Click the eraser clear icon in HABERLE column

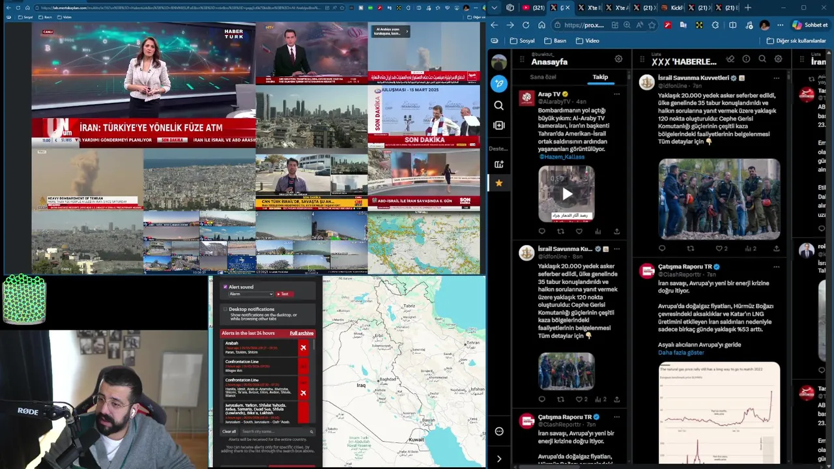pos(730,59)
